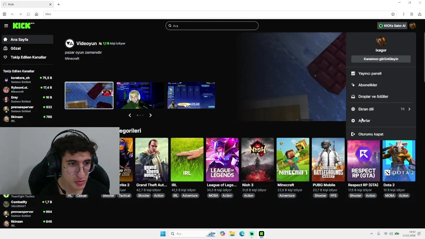Open PUBG Mobile category cover

pyautogui.click(x=328, y=160)
